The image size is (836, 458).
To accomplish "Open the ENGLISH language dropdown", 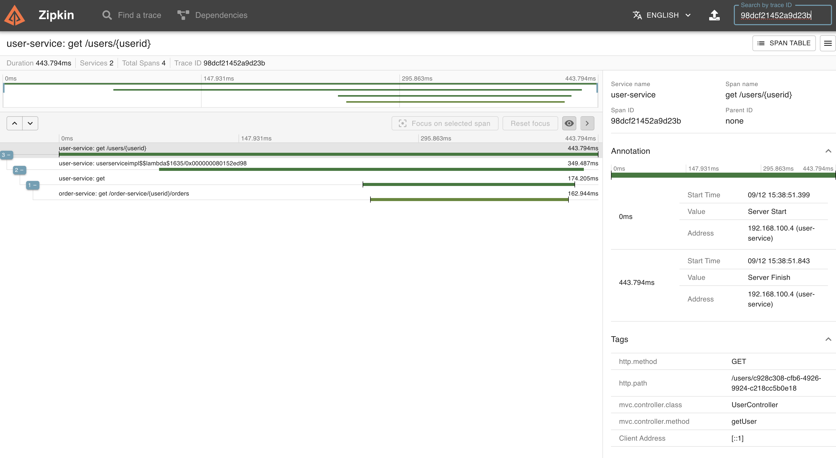I will 668,15.
